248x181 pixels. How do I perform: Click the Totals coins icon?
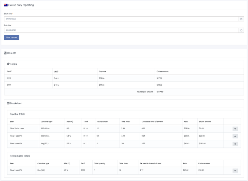8,64
